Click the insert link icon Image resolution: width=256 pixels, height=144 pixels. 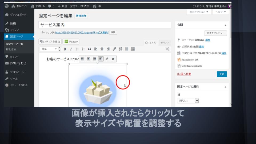click(114, 49)
